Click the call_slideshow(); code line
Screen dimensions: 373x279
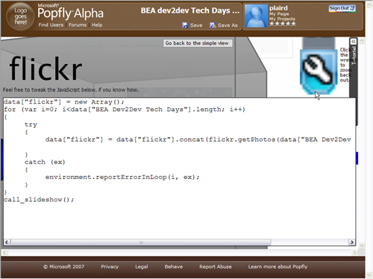point(39,200)
